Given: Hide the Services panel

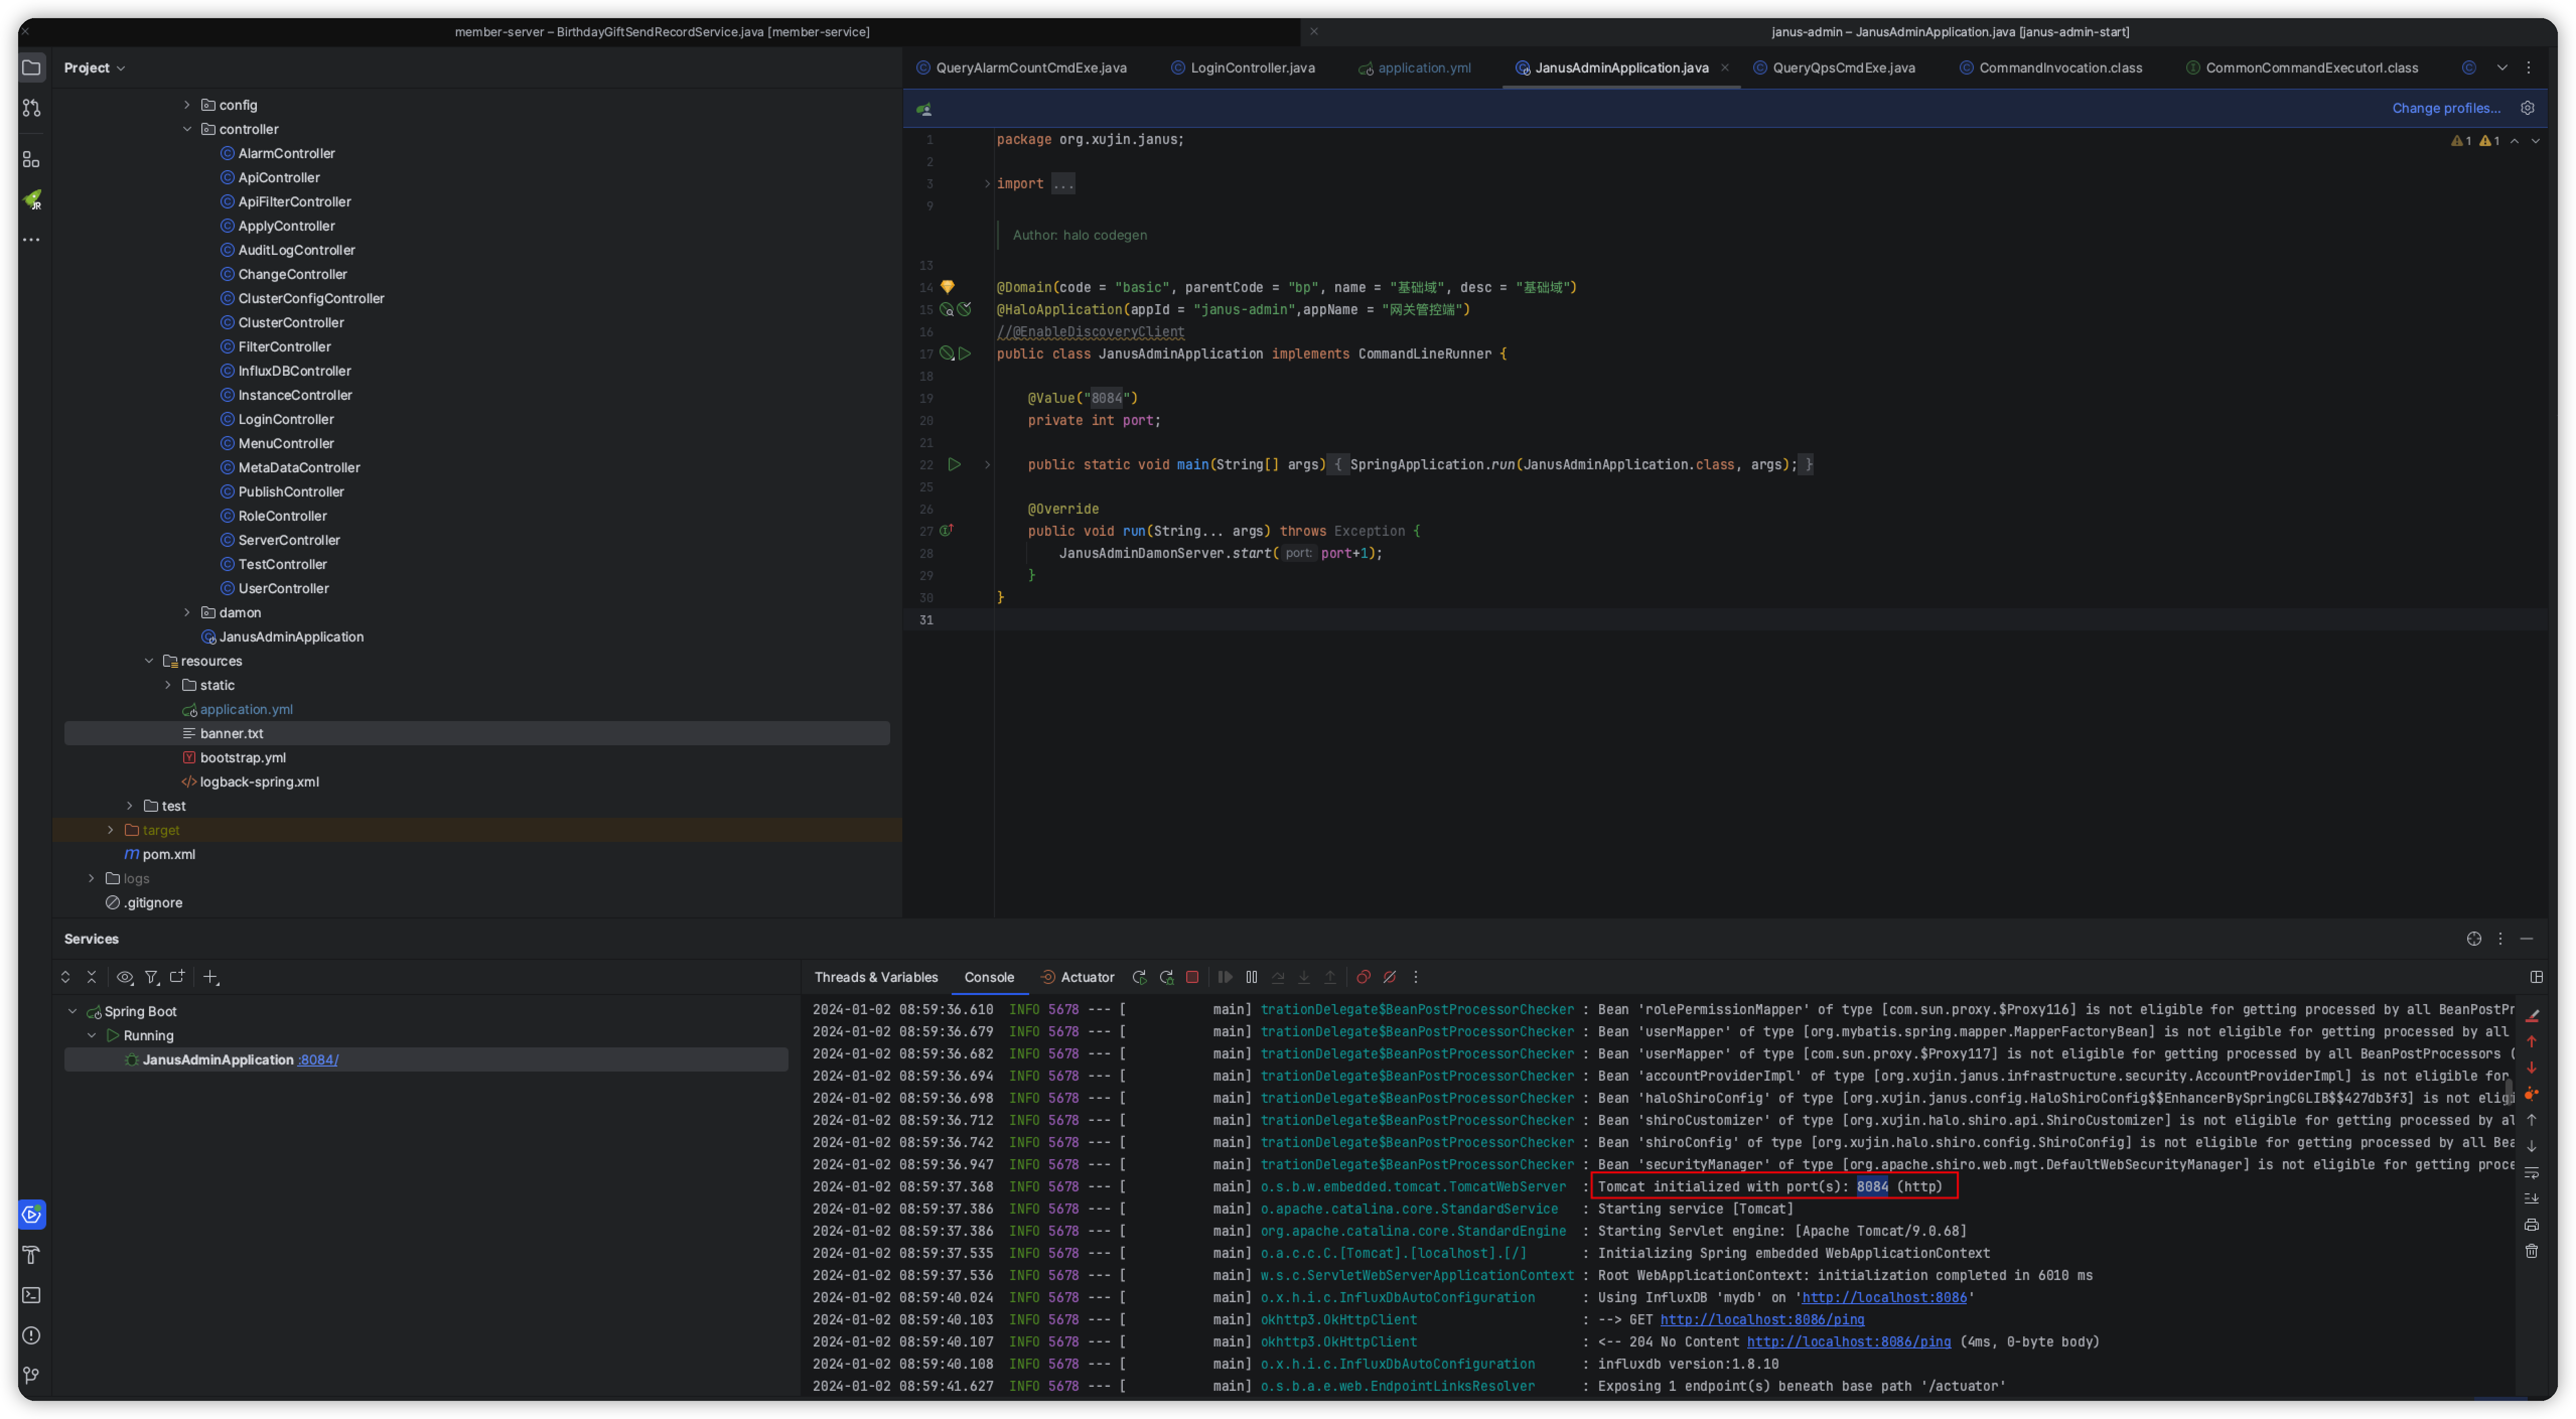Looking at the screenshot, I should click(x=2527, y=938).
